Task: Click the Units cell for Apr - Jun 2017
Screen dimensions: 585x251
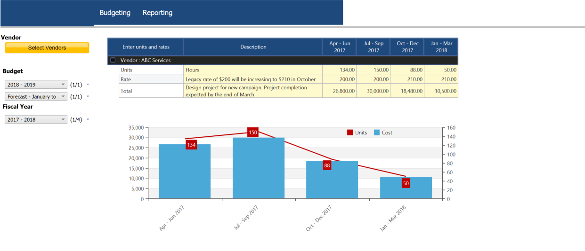Action: point(339,70)
